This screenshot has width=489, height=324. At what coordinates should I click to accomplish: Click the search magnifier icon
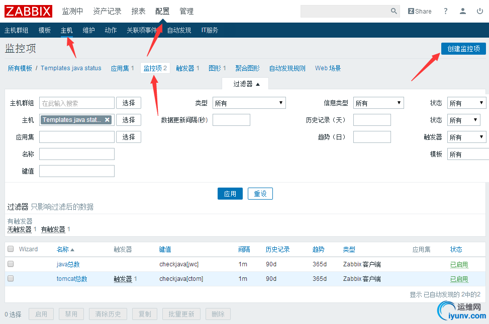coord(394,11)
